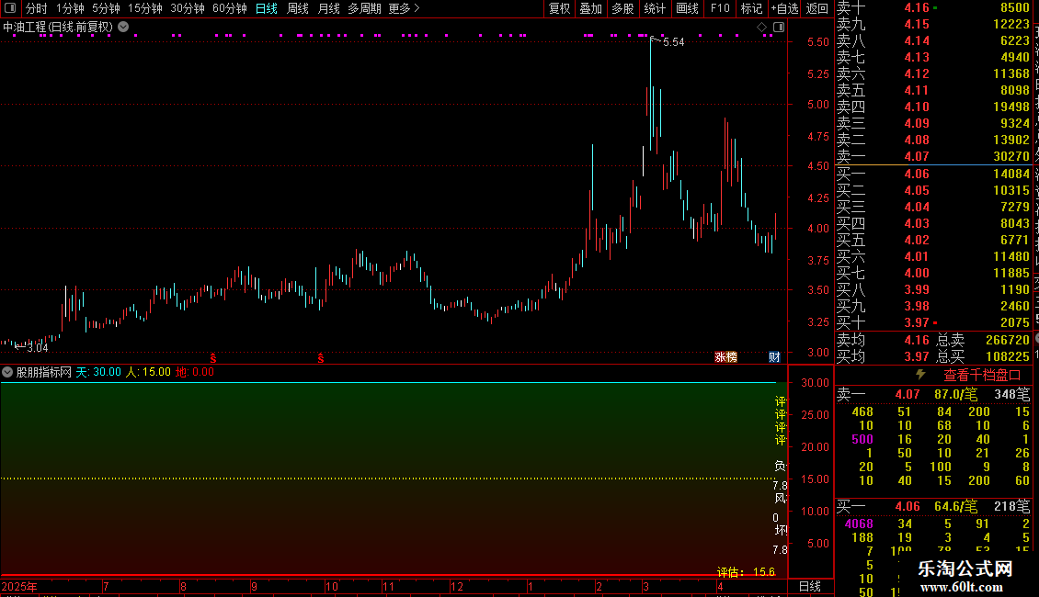Click the 日线 label at bottom right
Screen dimensions: 1039x597
click(810, 586)
